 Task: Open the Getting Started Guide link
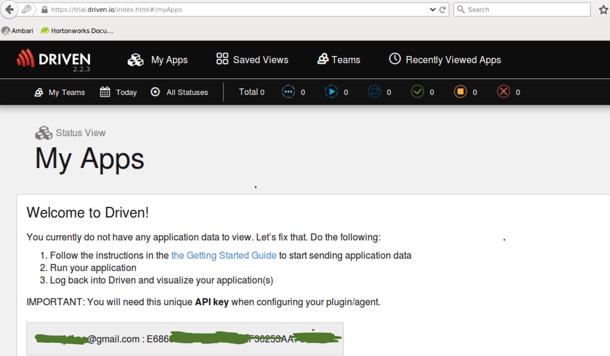pos(223,255)
